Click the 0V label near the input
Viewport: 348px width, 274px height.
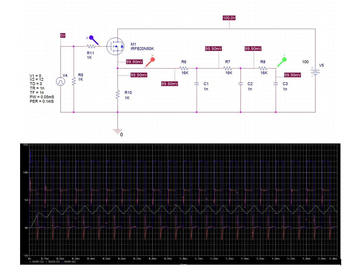[62, 36]
